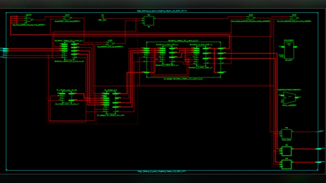Click the small AND gate below the top row
This screenshot has width=326, height=183.
(x=109, y=43)
